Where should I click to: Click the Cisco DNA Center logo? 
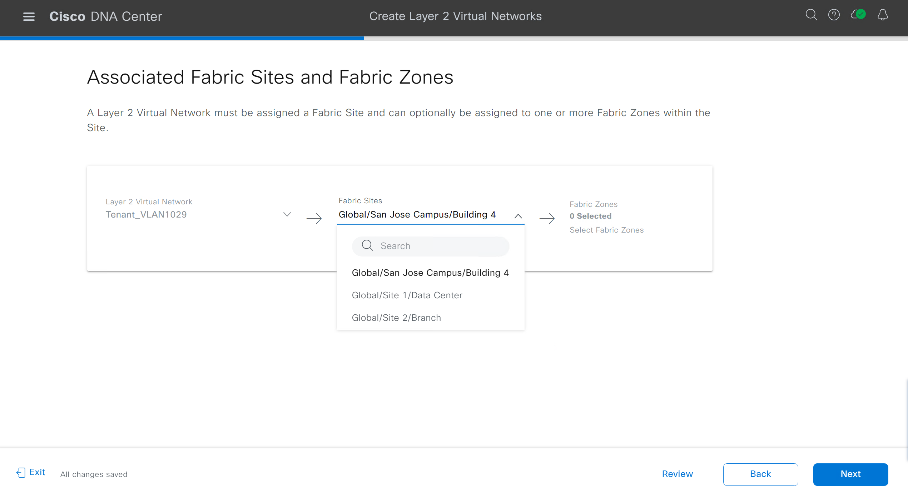point(105,16)
